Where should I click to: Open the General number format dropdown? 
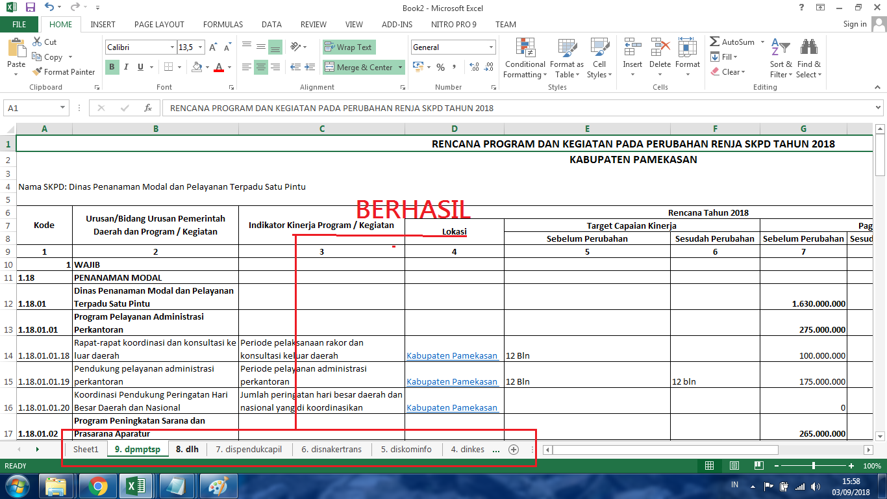tap(490, 47)
